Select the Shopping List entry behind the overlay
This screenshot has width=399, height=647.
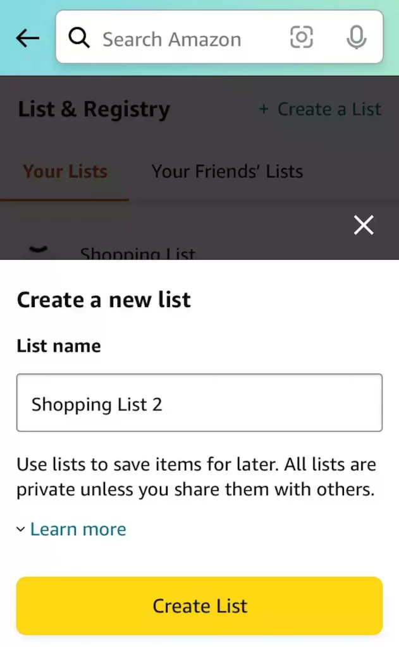click(138, 254)
